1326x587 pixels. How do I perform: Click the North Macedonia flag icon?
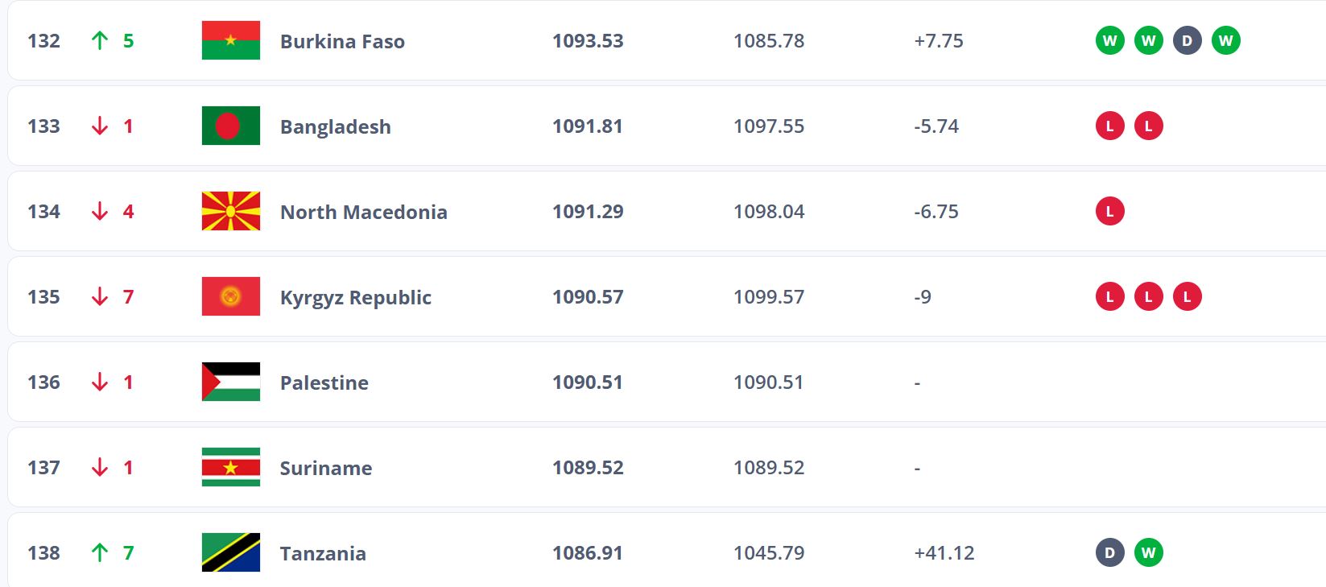[231, 211]
